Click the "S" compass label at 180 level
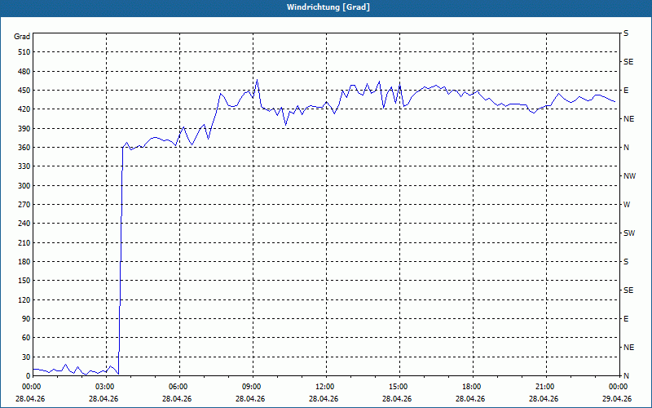 (x=626, y=262)
